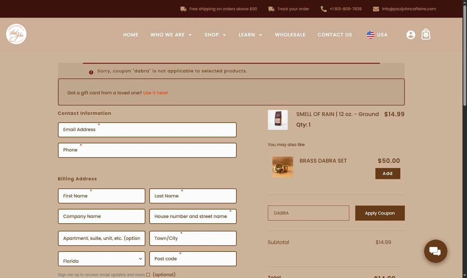Viewport: 467px width, 278px height.
Task: Click the 'Subtotal' label
Action: coord(278,242)
